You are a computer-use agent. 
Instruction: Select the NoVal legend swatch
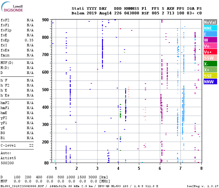click(x=210, y=22)
